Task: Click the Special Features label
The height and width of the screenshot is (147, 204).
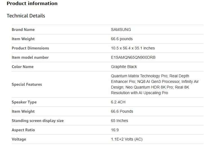Action: pyautogui.click(x=27, y=84)
